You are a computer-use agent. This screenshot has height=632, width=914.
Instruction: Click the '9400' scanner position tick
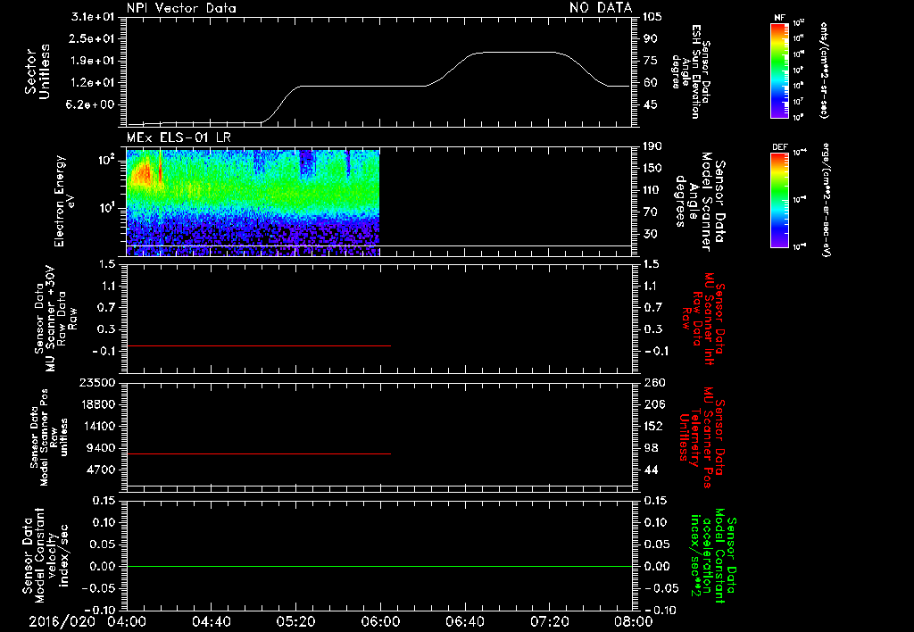tap(101, 448)
